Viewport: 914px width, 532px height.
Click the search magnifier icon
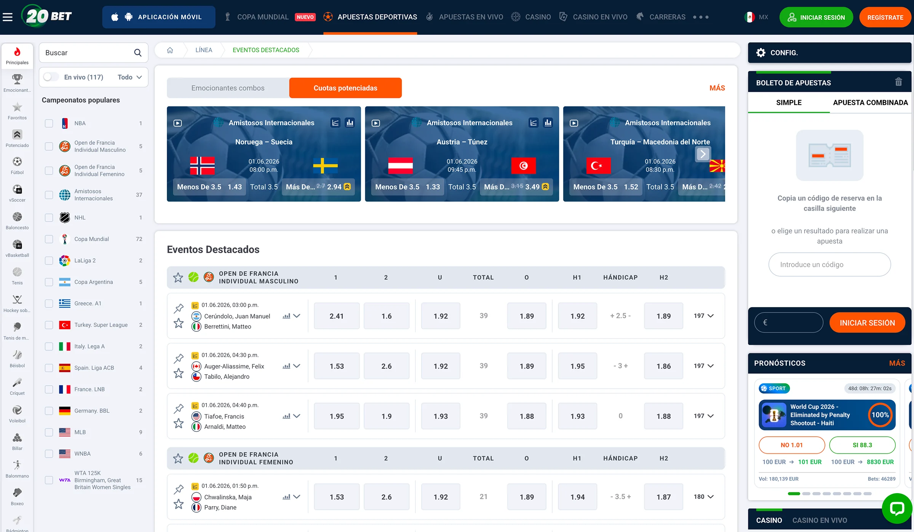(137, 53)
